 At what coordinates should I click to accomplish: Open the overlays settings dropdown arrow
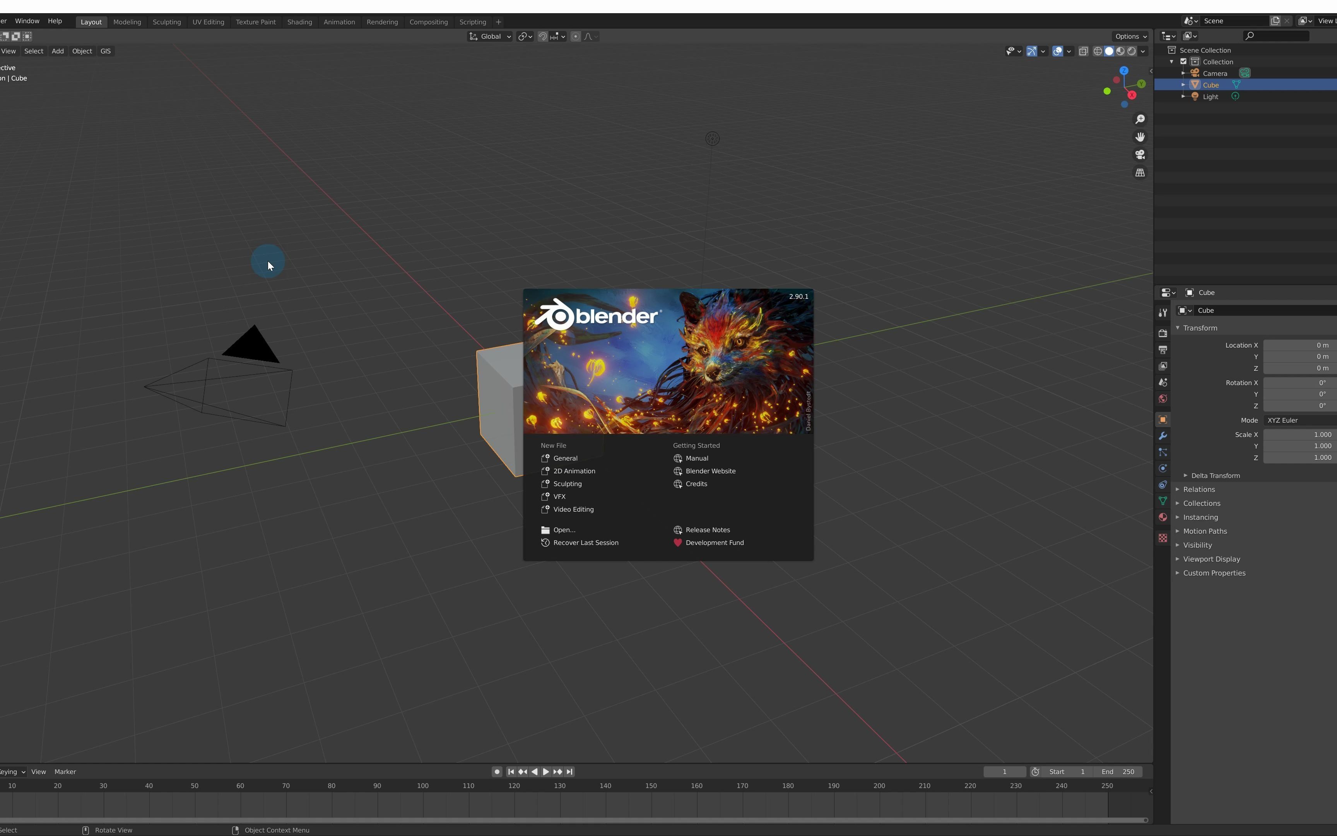pyautogui.click(x=1069, y=51)
